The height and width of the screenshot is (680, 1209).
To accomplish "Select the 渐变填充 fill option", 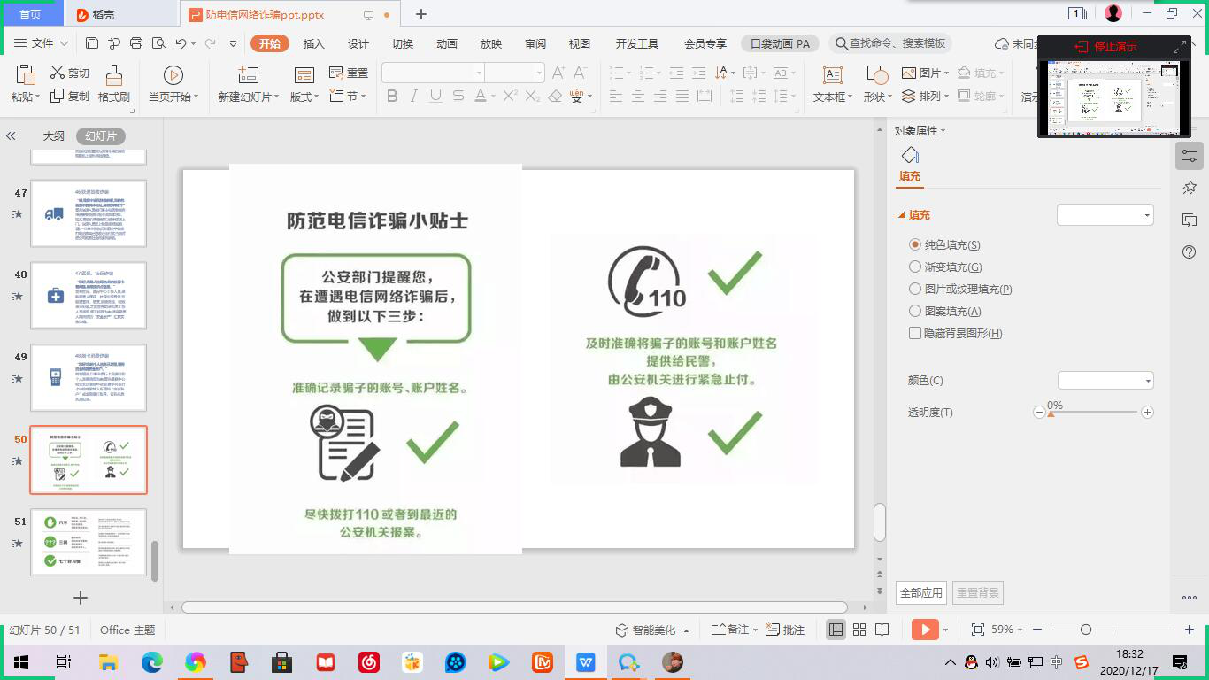I will click(915, 267).
